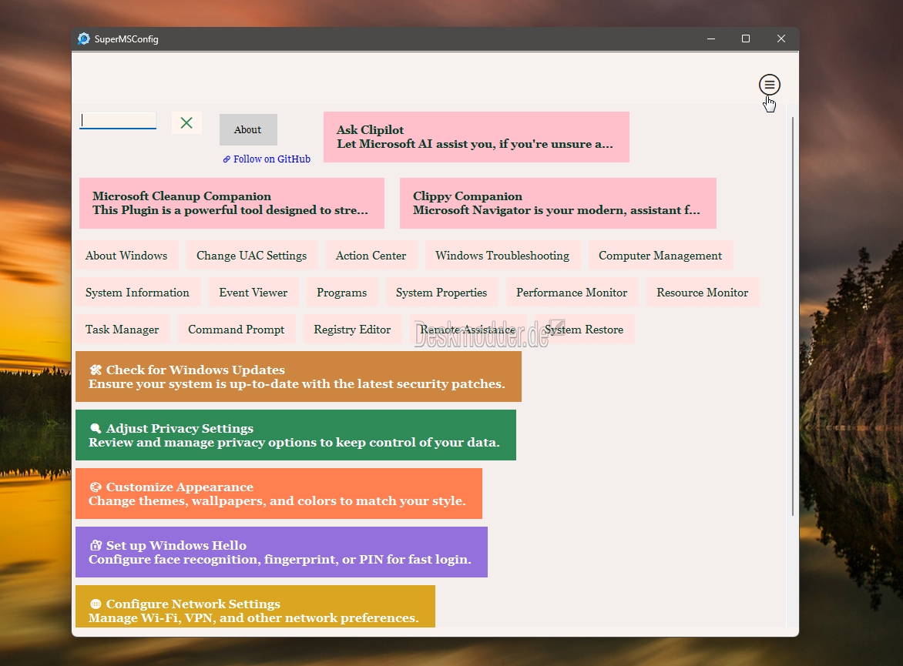Open Resource Monitor
This screenshot has width=903, height=666.
pyautogui.click(x=703, y=293)
